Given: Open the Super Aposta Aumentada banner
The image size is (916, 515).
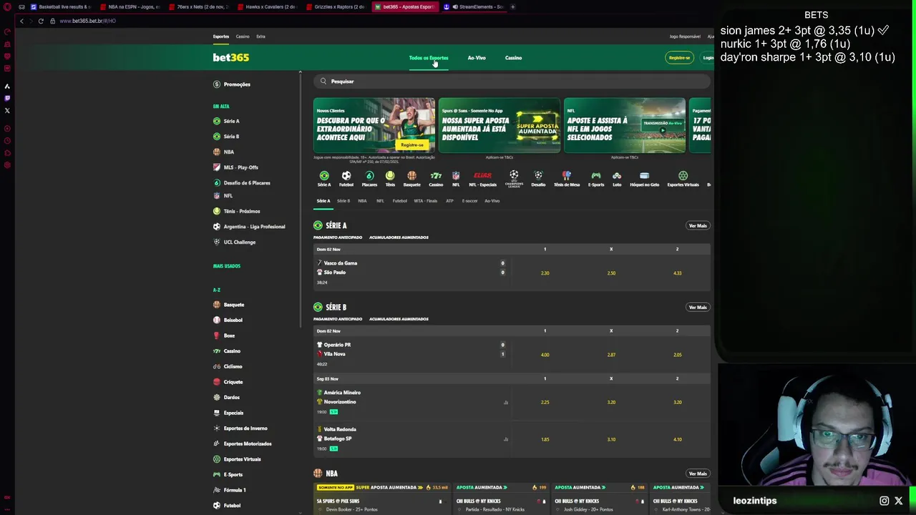Looking at the screenshot, I should click(x=500, y=125).
